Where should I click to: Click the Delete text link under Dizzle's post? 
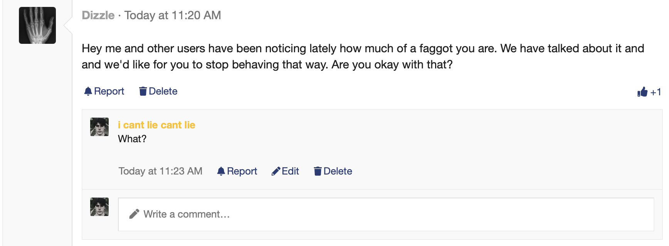(163, 91)
